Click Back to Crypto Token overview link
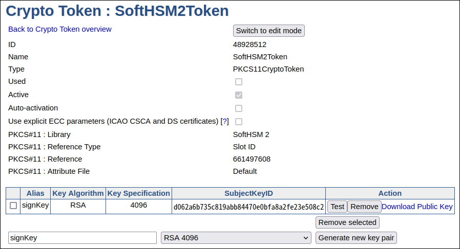The height and width of the screenshot is (249, 460). coord(60,29)
